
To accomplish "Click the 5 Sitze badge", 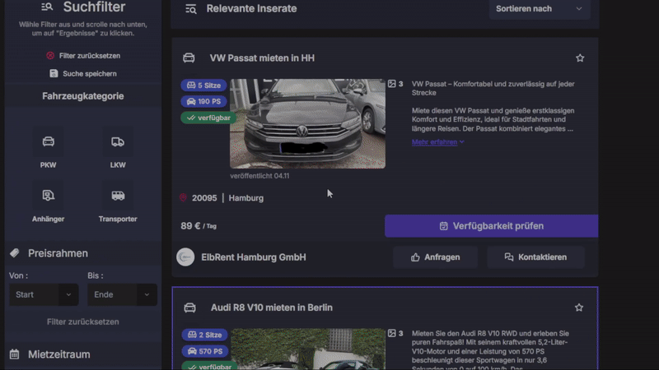I will pyautogui.click(x=203, y=86).
